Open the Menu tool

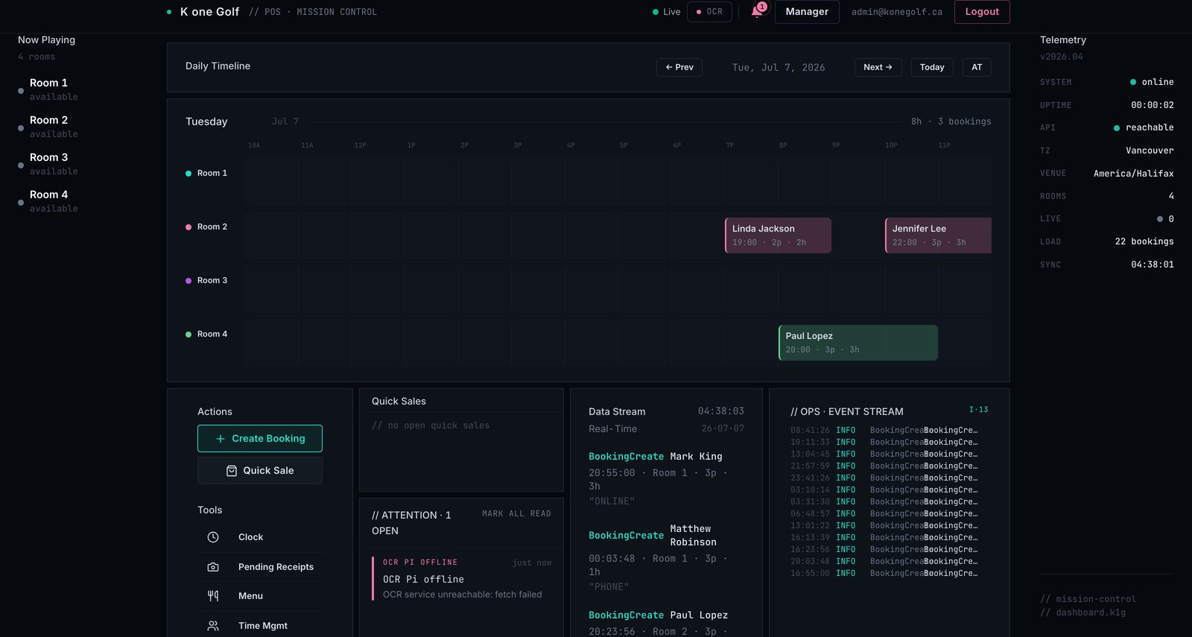(261, 596)
